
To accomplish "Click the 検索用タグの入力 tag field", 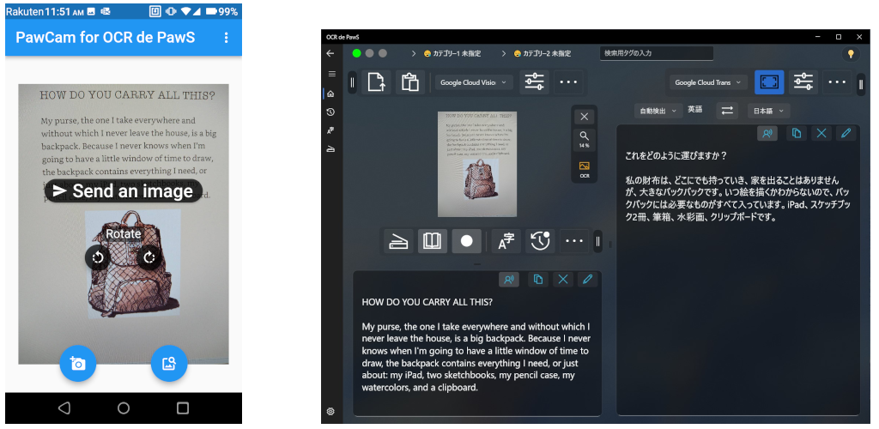I will pos(656,53).
